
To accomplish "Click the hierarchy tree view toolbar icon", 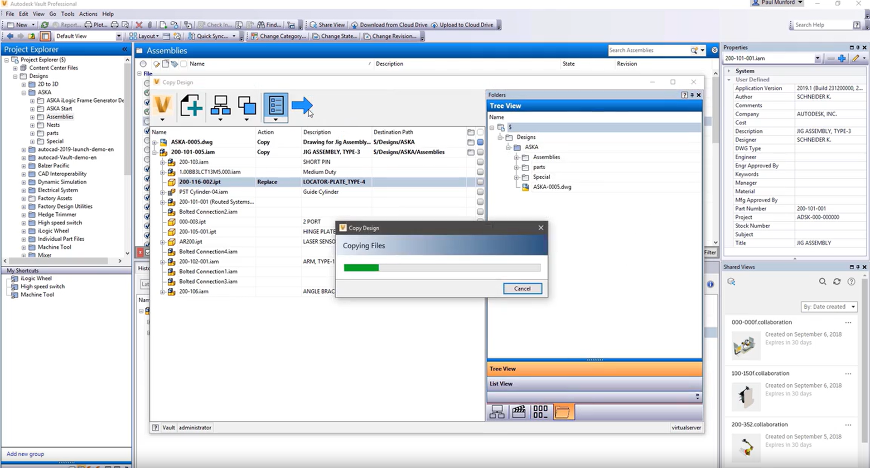I will [220, 107].
